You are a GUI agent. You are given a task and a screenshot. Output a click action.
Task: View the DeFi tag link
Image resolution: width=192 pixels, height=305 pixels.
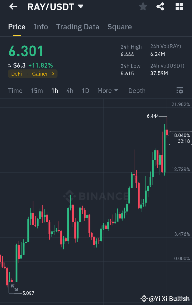point(17,74)
